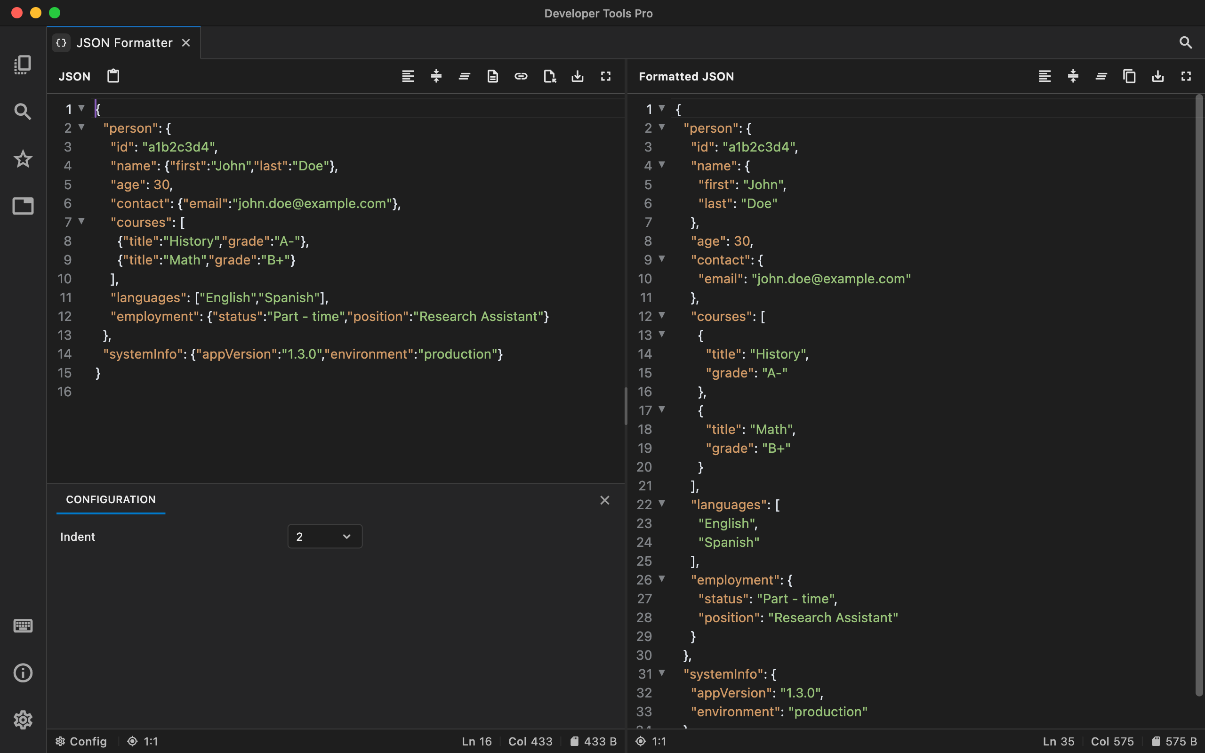Collapse line 13 object in Formatted JSON
The height and width of the screenshot is (753, 1205).
(662, 334)
